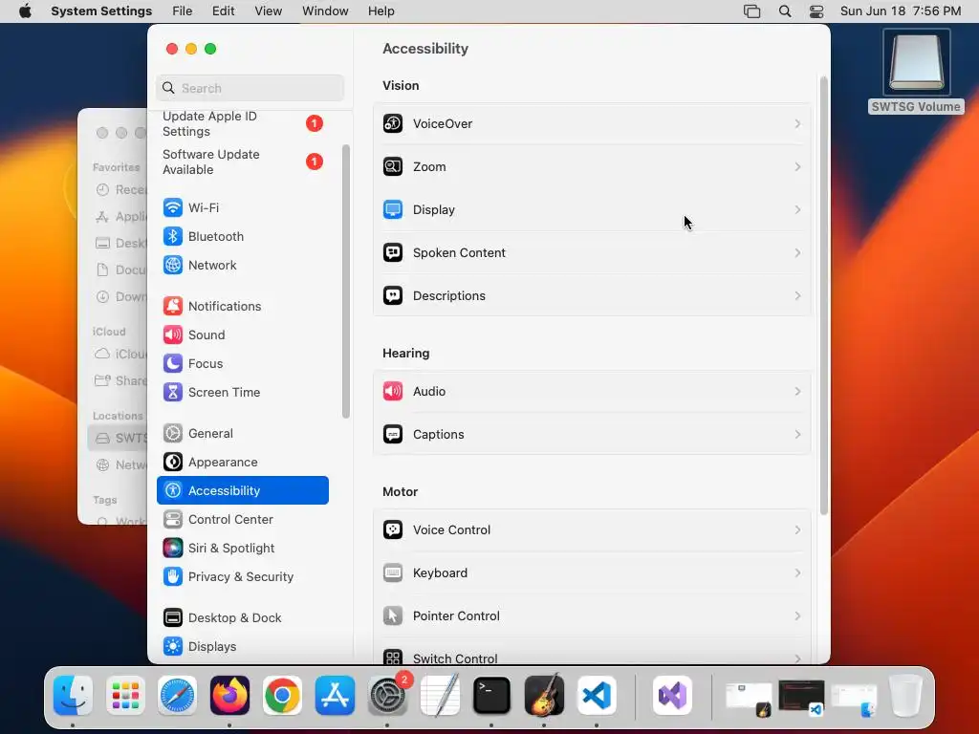
Task: Click the Control Center sidebar icon
Action: pyautogui.click(x=173, y=520)
